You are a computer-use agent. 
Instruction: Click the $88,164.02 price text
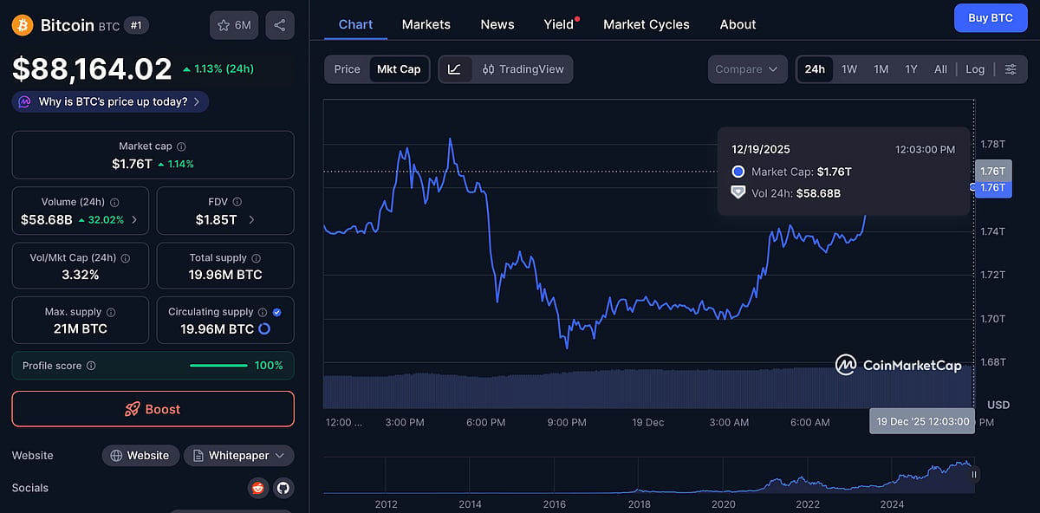(92, 69)
